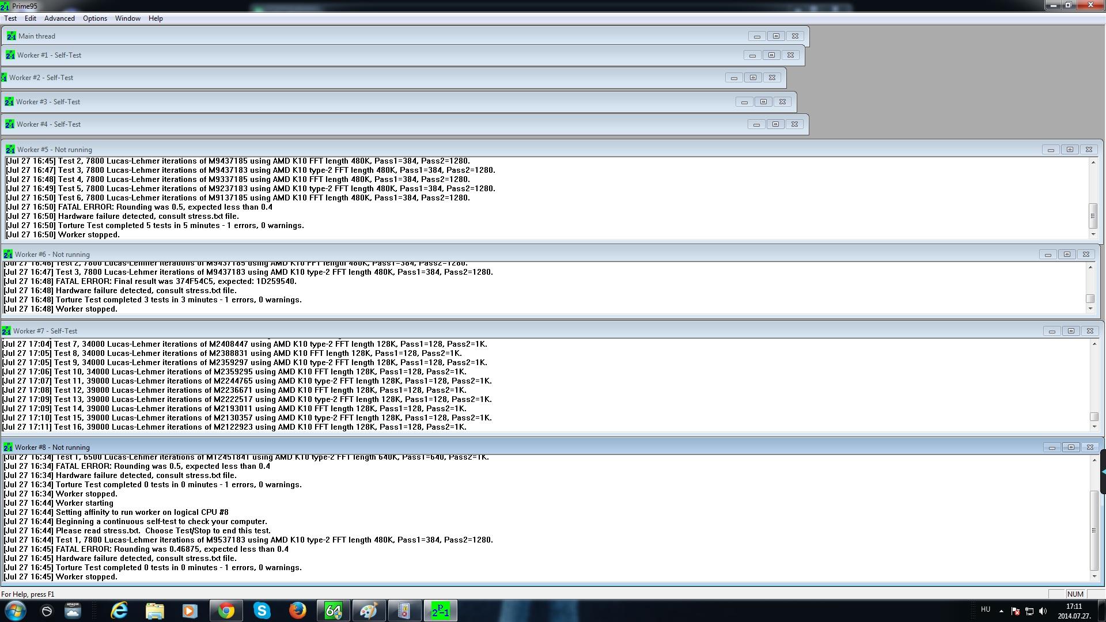Restore the Main thread window
The width and height of the screenshot is (1106, 622).
pos(776,36)
